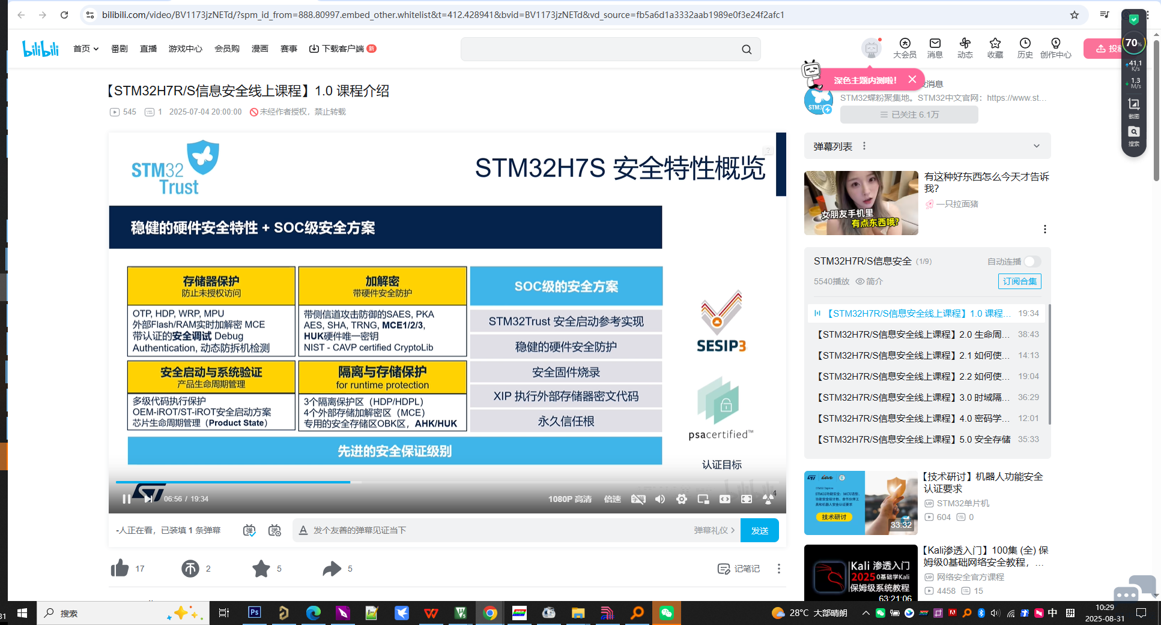
Task: Share the video with arrow icon
Action: (332, 568)
